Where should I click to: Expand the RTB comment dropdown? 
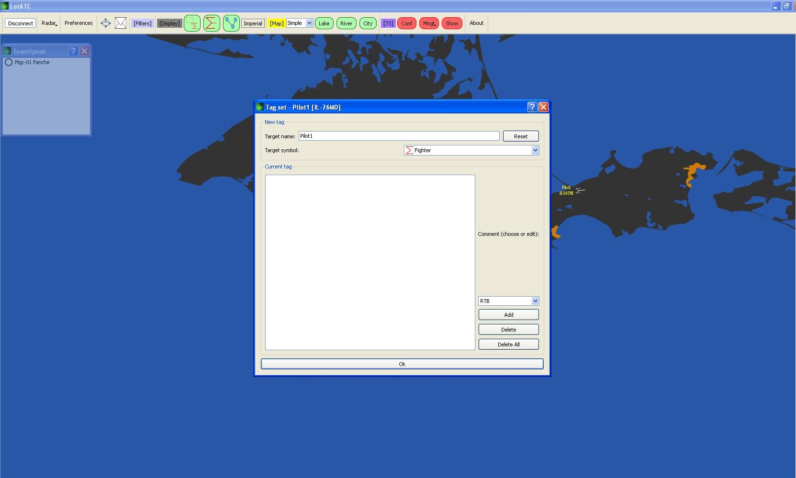pos(535,301)
